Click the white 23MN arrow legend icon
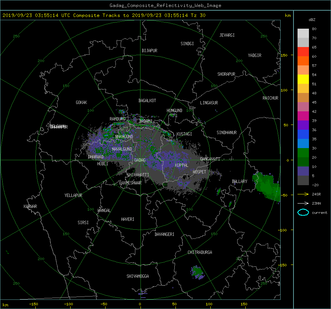Viewport: 331px width, 309px height. coord(303,203)
